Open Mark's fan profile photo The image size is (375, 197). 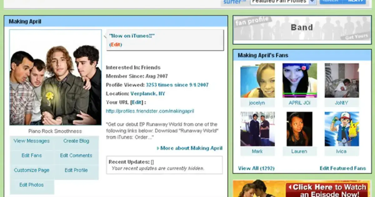[x=257, y=129]
